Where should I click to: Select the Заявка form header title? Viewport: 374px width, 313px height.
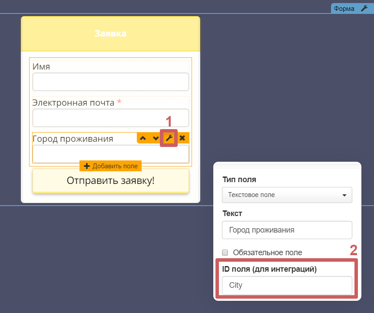(x=110, y=33)
